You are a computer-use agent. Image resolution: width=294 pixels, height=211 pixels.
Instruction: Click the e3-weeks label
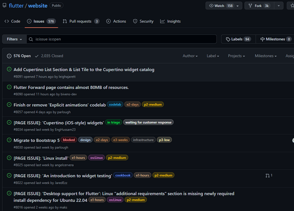click(121, 140)
